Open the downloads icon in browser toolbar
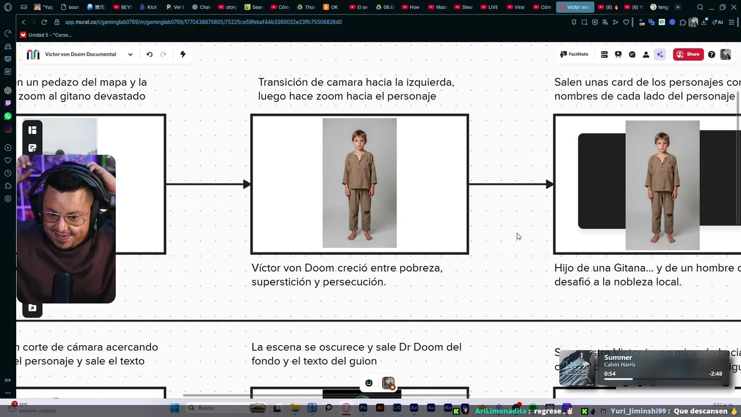Screen dimensions: 741x417 click(705, 22)
